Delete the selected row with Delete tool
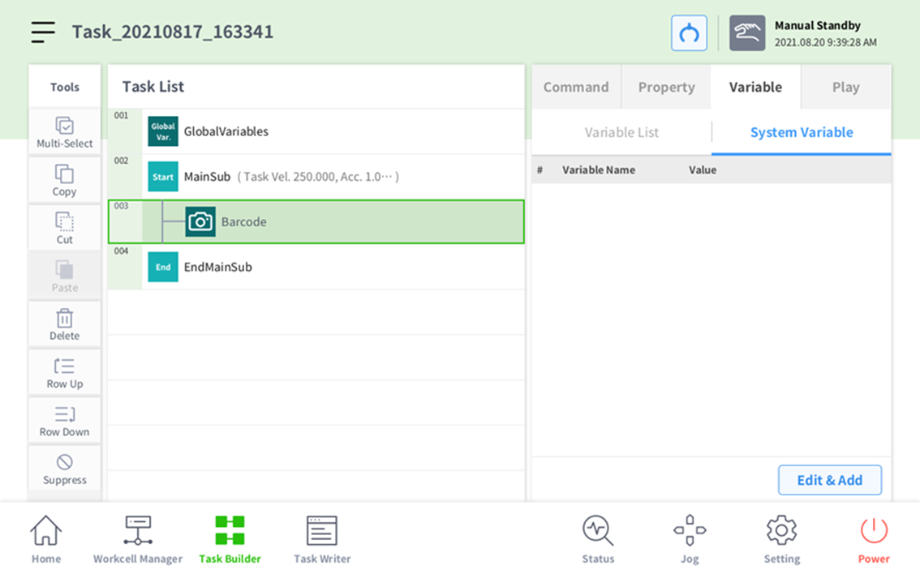This screenshot has width=920, height=574. pyautogui.click(x=65, y=324)
